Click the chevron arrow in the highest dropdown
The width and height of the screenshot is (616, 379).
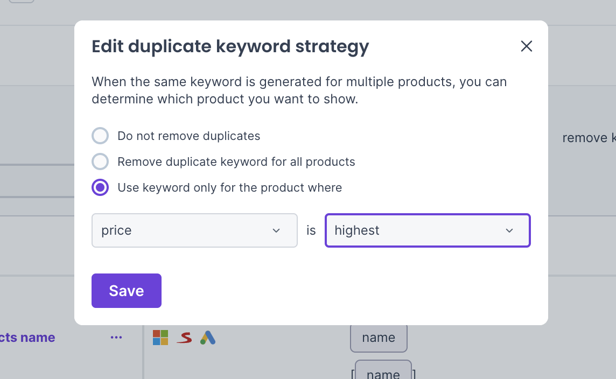[x=509, y=230]
